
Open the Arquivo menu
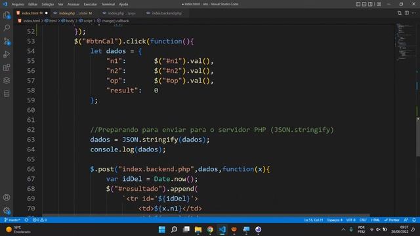(x=18, y=5)
